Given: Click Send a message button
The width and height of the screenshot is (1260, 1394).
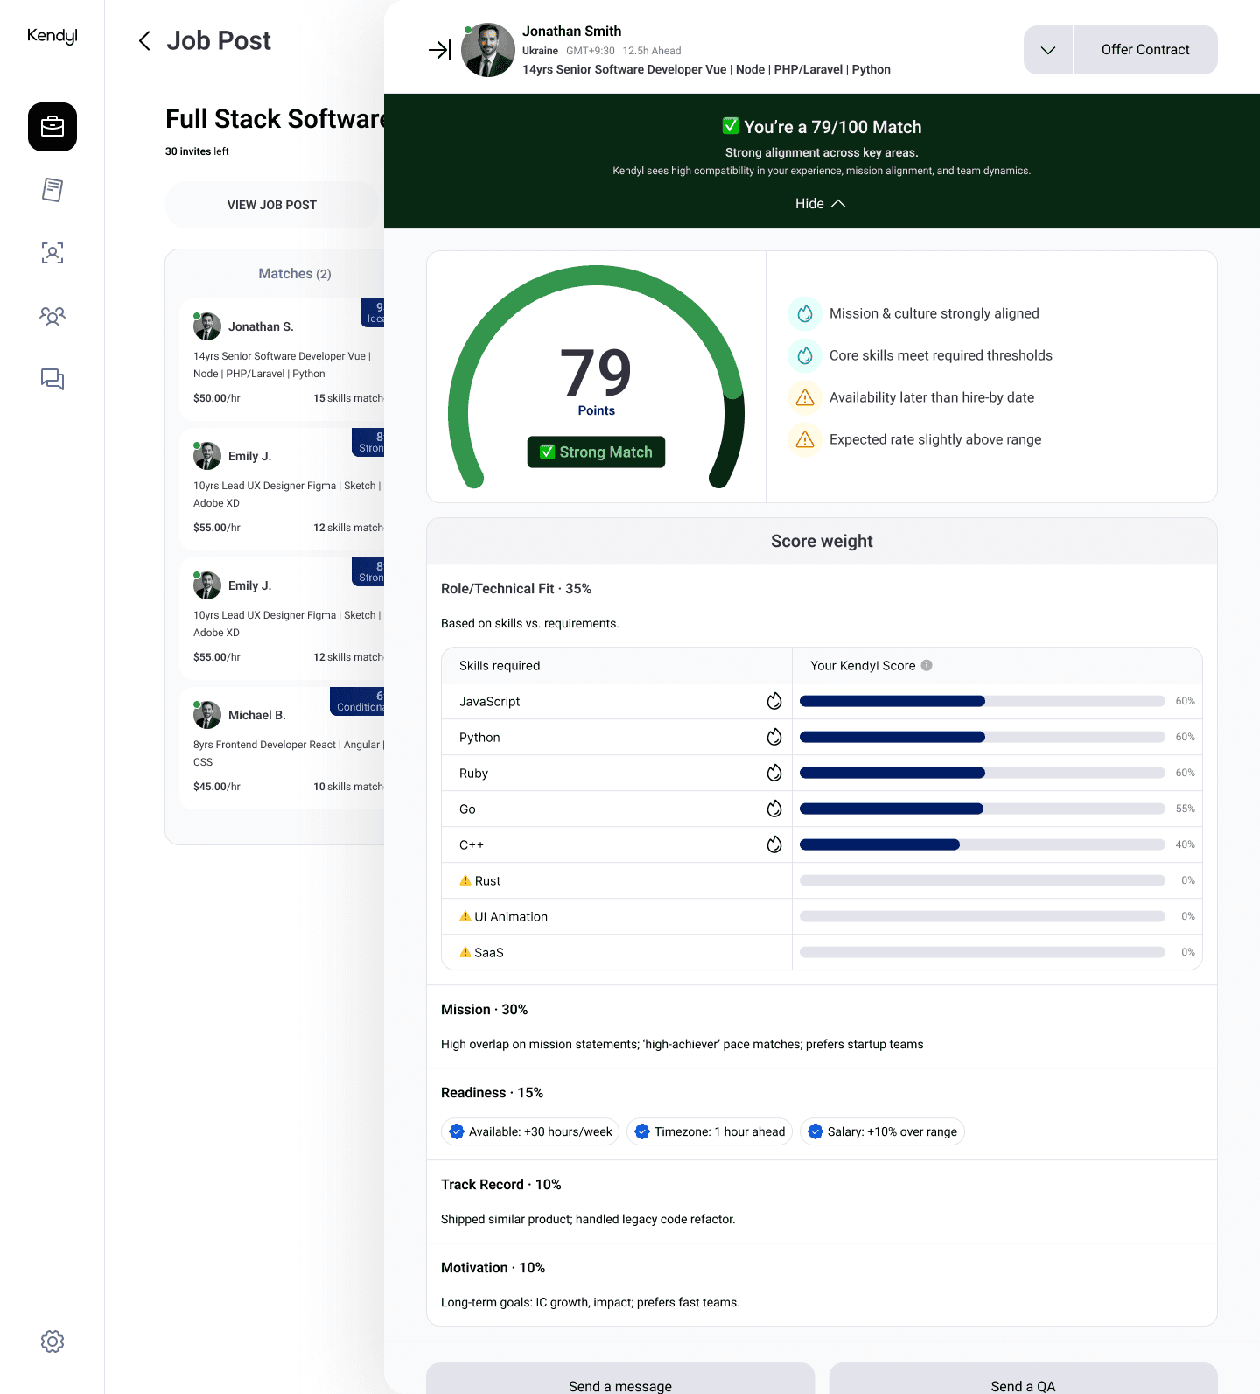Looking at the screenshot, I should (x=620, y=1378).
